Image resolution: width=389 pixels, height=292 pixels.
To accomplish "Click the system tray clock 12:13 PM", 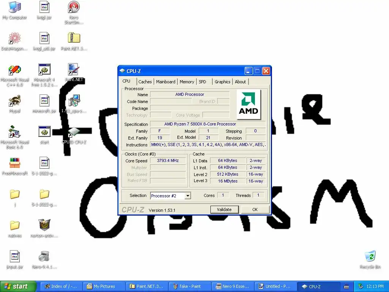I will pos(375,287).
